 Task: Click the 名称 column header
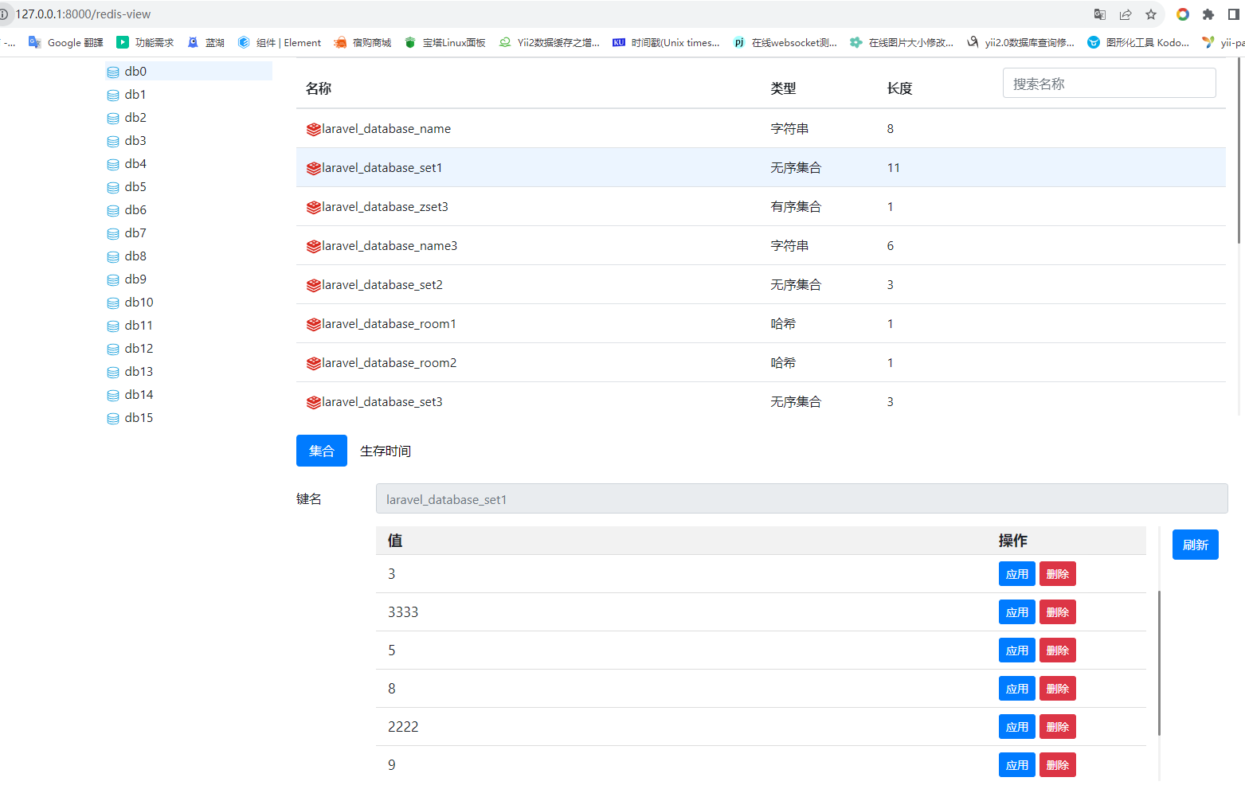[x=319, y=88]
